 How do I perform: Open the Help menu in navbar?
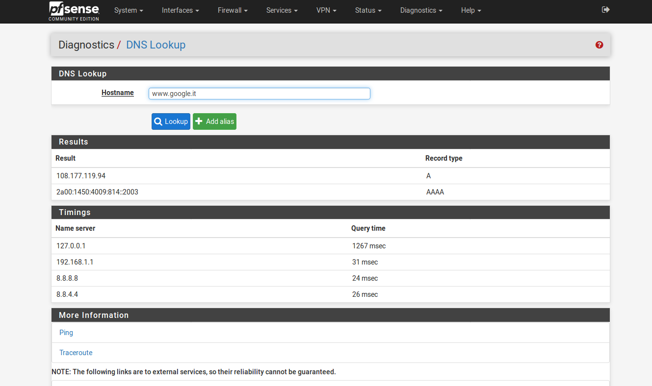pyautogui.click(x=470, y=10)
